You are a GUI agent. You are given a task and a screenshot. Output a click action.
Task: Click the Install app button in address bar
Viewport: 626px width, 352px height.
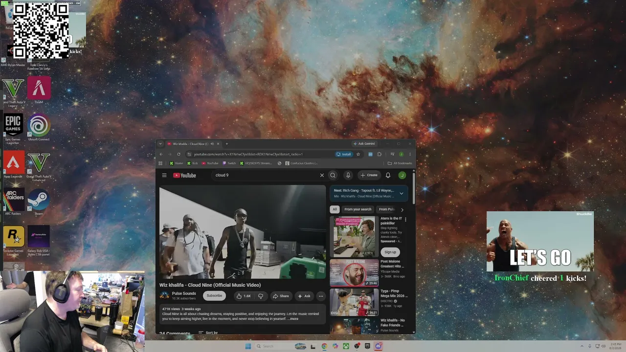344,154
